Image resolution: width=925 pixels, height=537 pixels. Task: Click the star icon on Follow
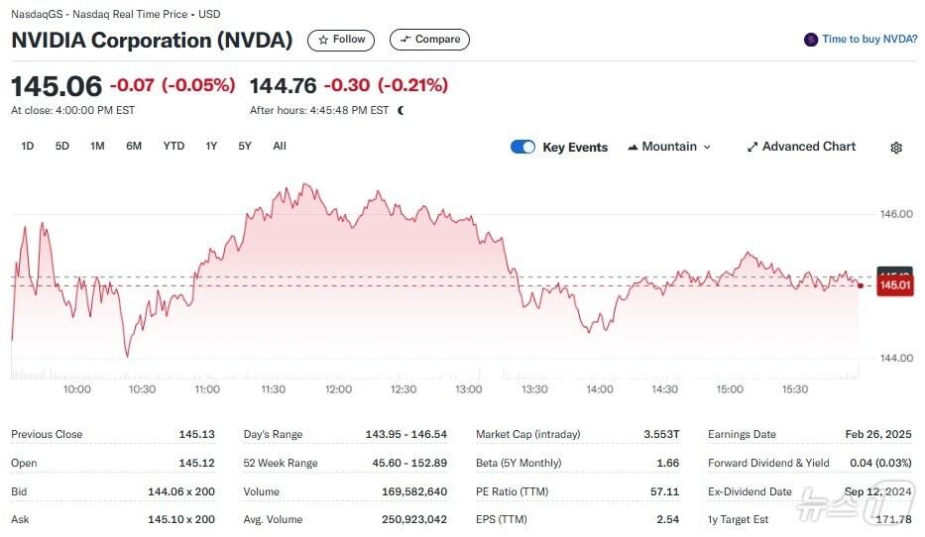(x=323, y=40)
